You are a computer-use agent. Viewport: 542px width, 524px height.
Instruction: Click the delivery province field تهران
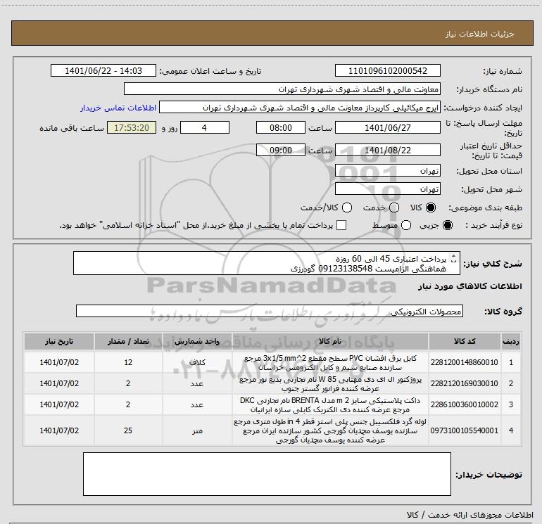[387, 170]
